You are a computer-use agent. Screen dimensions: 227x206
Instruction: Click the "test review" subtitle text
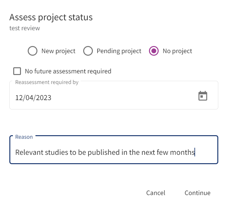pyautogui.click(x=25, y=28)
